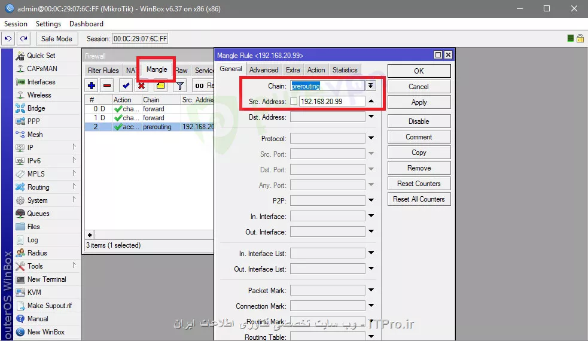Expand the Routing submenu in sidebar

pos(74,187)
